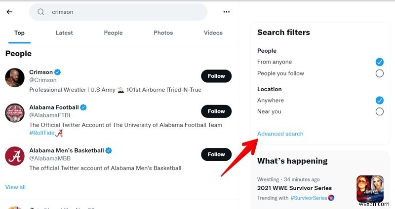
Task: Open the Advanced search link
Action: [x=280, y=134]
